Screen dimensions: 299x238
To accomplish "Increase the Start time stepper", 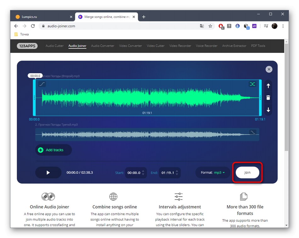I will click(x=143, y=171).
